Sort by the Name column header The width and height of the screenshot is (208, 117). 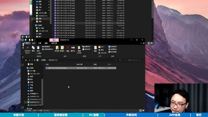point(60,64)
